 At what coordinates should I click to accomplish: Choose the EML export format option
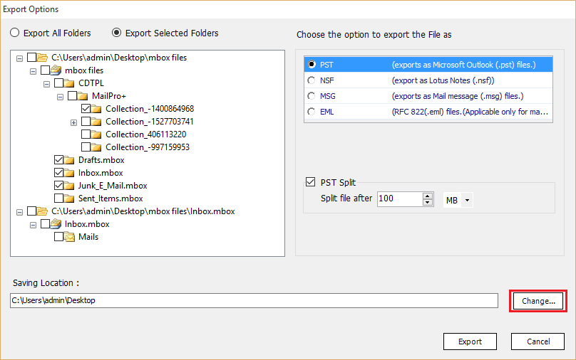coord(311,112)
